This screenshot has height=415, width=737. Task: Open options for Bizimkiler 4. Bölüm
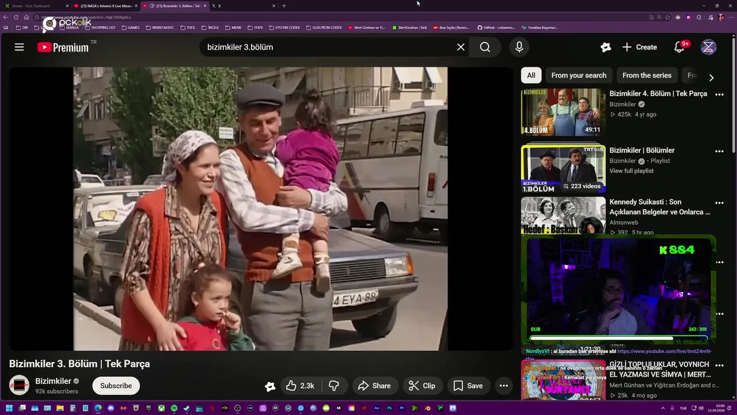tap(719, 95)
